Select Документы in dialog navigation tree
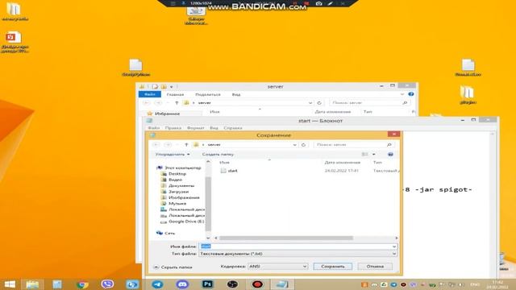 [x=181, y=185]
